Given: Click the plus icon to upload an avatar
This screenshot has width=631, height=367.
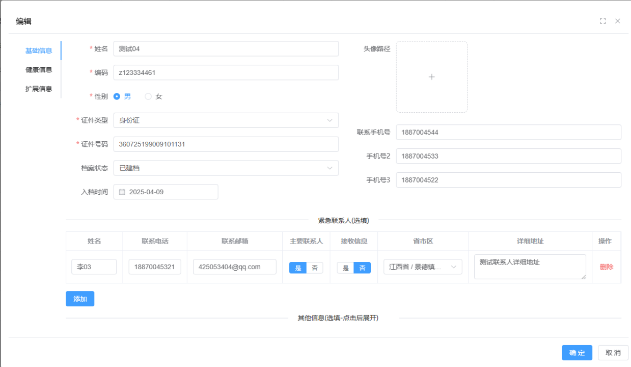Looking at the screenshot, I should [x=432, y=77].
